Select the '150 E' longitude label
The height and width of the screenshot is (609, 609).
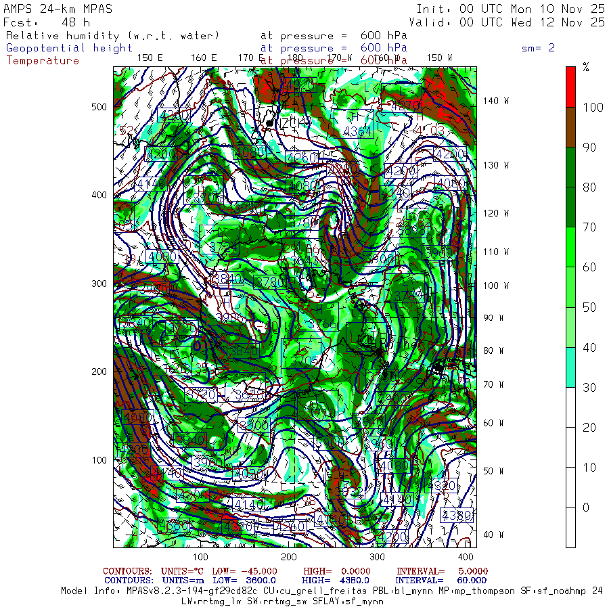click(x=150, y=58)
